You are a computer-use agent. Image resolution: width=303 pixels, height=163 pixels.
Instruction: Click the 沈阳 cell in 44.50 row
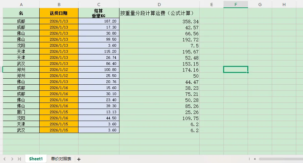click(x=21, y=118)
